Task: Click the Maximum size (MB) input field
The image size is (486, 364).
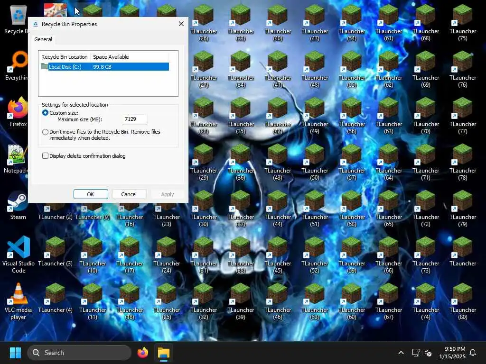Action: click(134, 119)
